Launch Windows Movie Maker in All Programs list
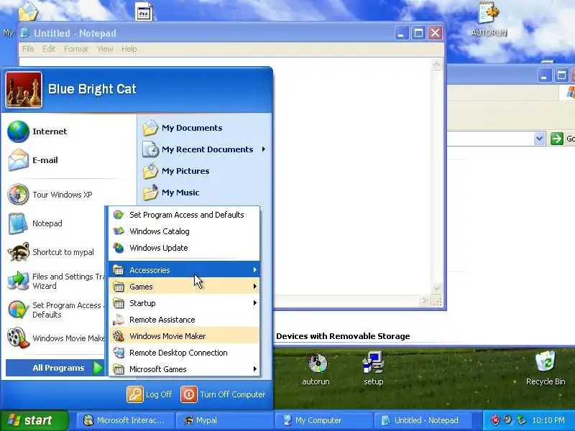This screenshot has height=431, width=575. pos(184,336)
